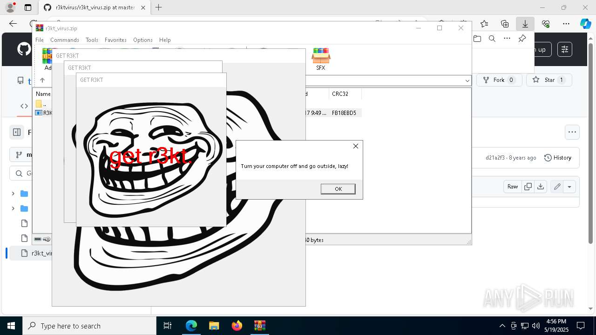The width and height of the screenshot is (596, 335).
Task: Expand the first folder in file tree
Action: tap(13, 194)
